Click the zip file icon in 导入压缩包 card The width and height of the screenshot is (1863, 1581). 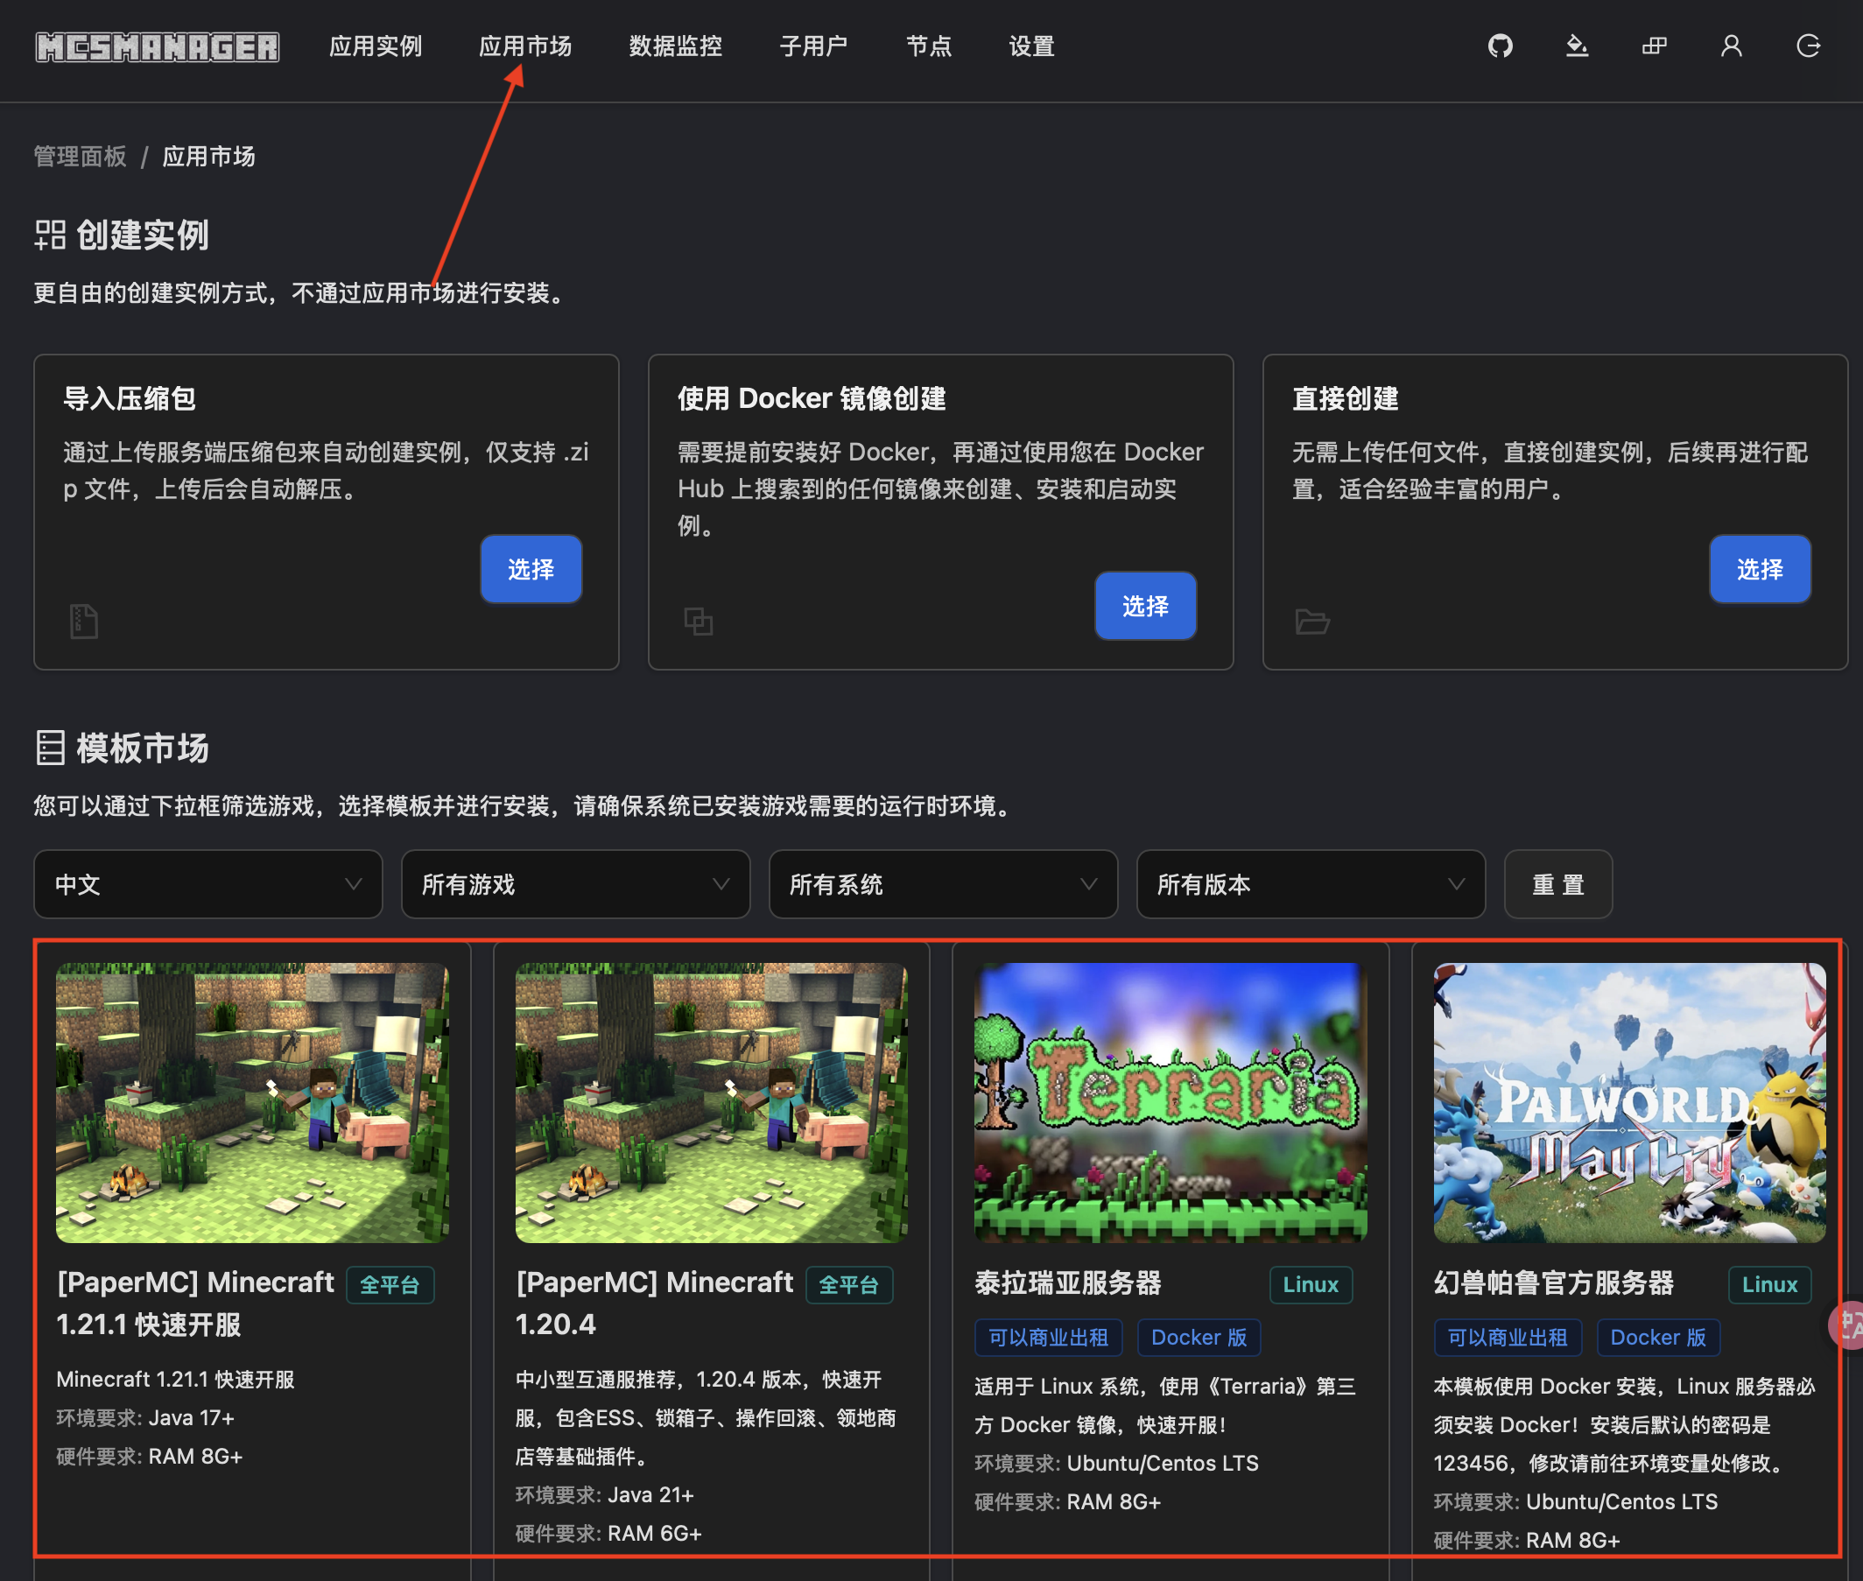tap(83, 622)
